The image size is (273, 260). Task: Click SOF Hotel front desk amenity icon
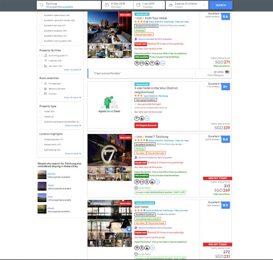point(147,248)
